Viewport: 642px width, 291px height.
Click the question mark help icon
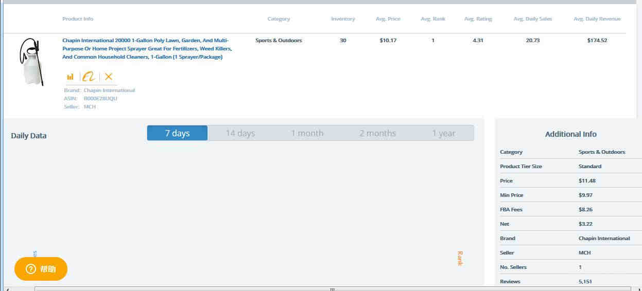tap(31, 269)
